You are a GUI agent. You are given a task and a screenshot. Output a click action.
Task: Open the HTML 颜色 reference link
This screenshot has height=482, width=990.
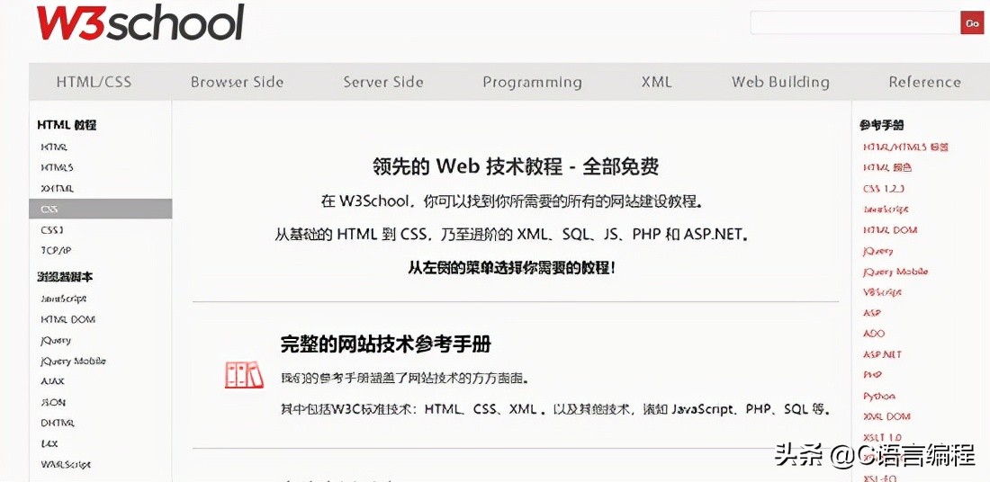pos(887,168)
